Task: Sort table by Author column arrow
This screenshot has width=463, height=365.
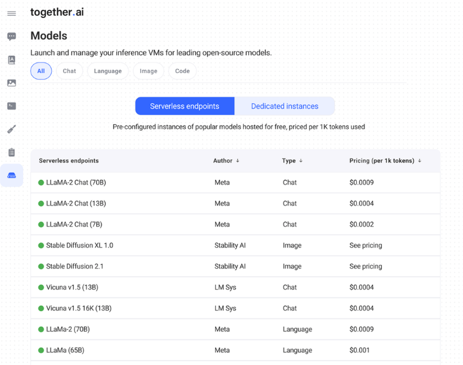Action: 238,161
